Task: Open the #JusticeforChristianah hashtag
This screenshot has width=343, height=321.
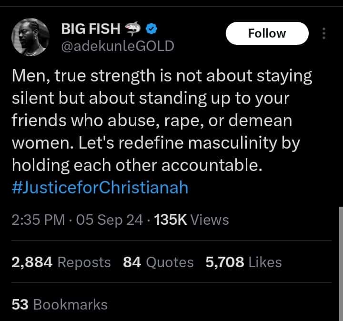Action: click(x=100, y=187)
